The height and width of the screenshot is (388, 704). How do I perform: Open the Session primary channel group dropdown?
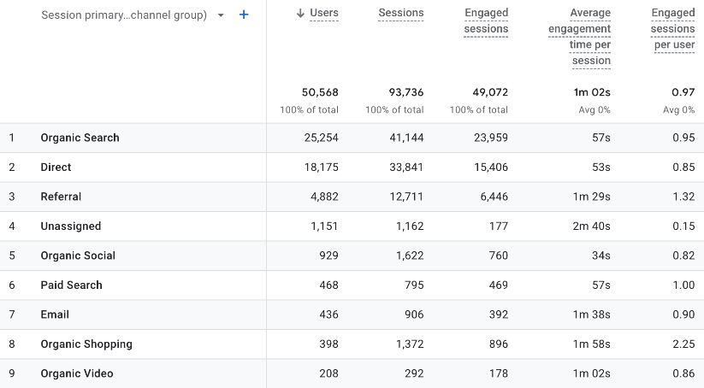tap(222, 15)
